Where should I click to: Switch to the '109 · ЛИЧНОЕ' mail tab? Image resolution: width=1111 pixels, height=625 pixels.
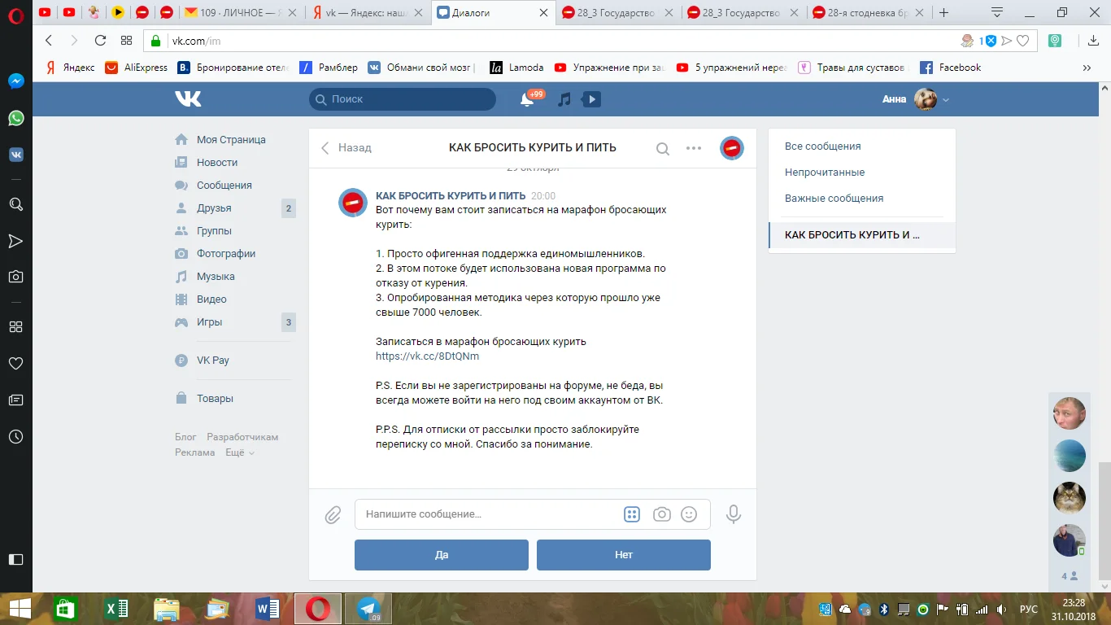point(242,12)
